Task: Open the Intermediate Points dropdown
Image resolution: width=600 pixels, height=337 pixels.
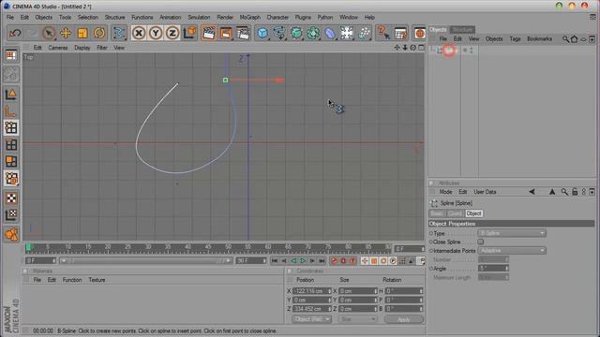Action: click(x=512, y=251)
